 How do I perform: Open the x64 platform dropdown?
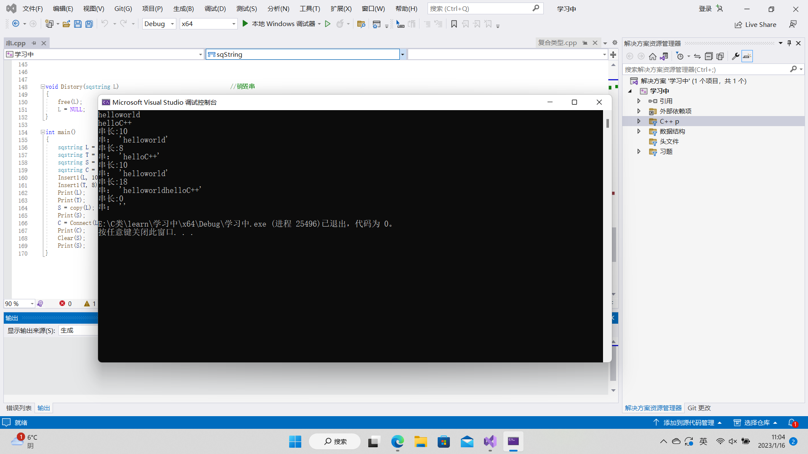pyautogui.click(x=234, y=24)
